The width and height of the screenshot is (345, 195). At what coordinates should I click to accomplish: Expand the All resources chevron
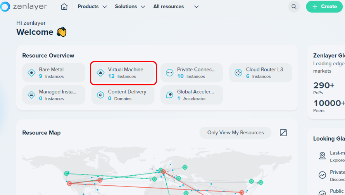[197, 7]
